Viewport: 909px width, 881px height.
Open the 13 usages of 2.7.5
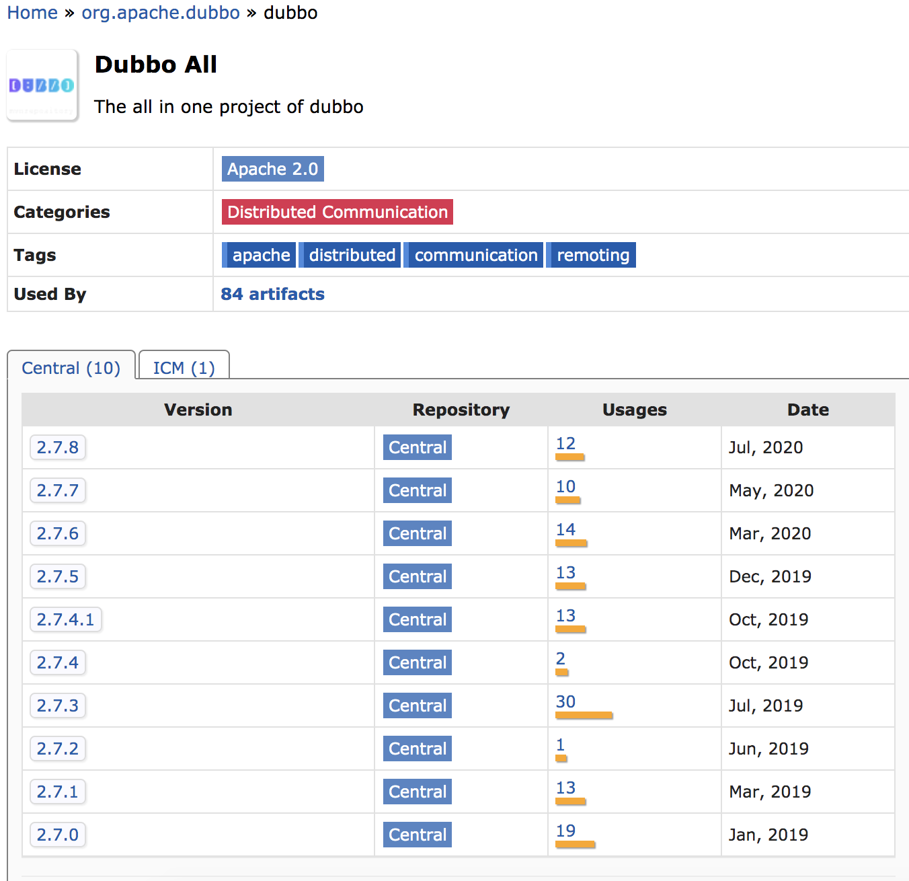click(565, 573)
